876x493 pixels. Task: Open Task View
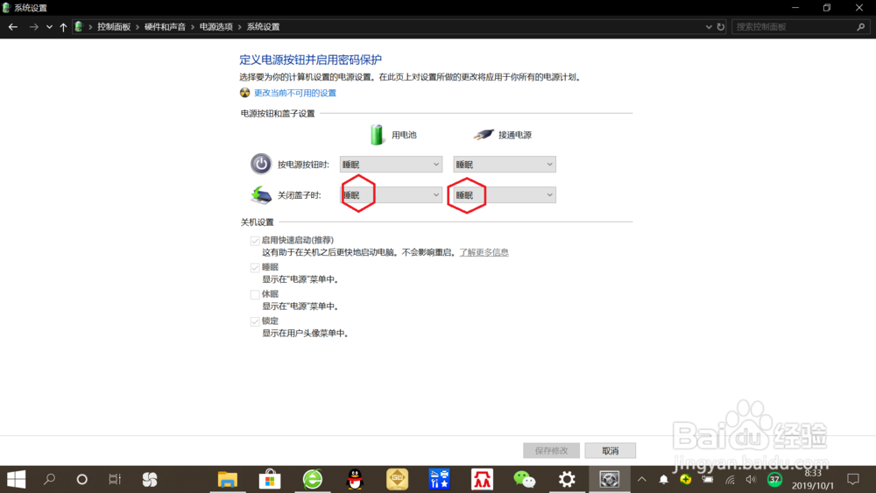[x=115, y=479]
